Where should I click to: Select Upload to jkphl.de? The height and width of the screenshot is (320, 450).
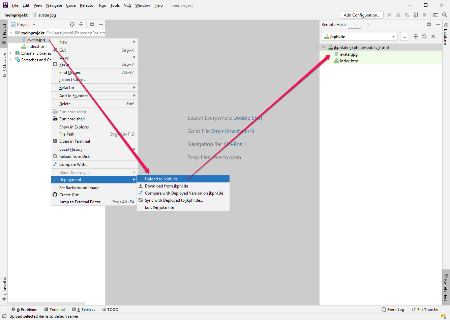pyautogui.click(x=161, y=179)
